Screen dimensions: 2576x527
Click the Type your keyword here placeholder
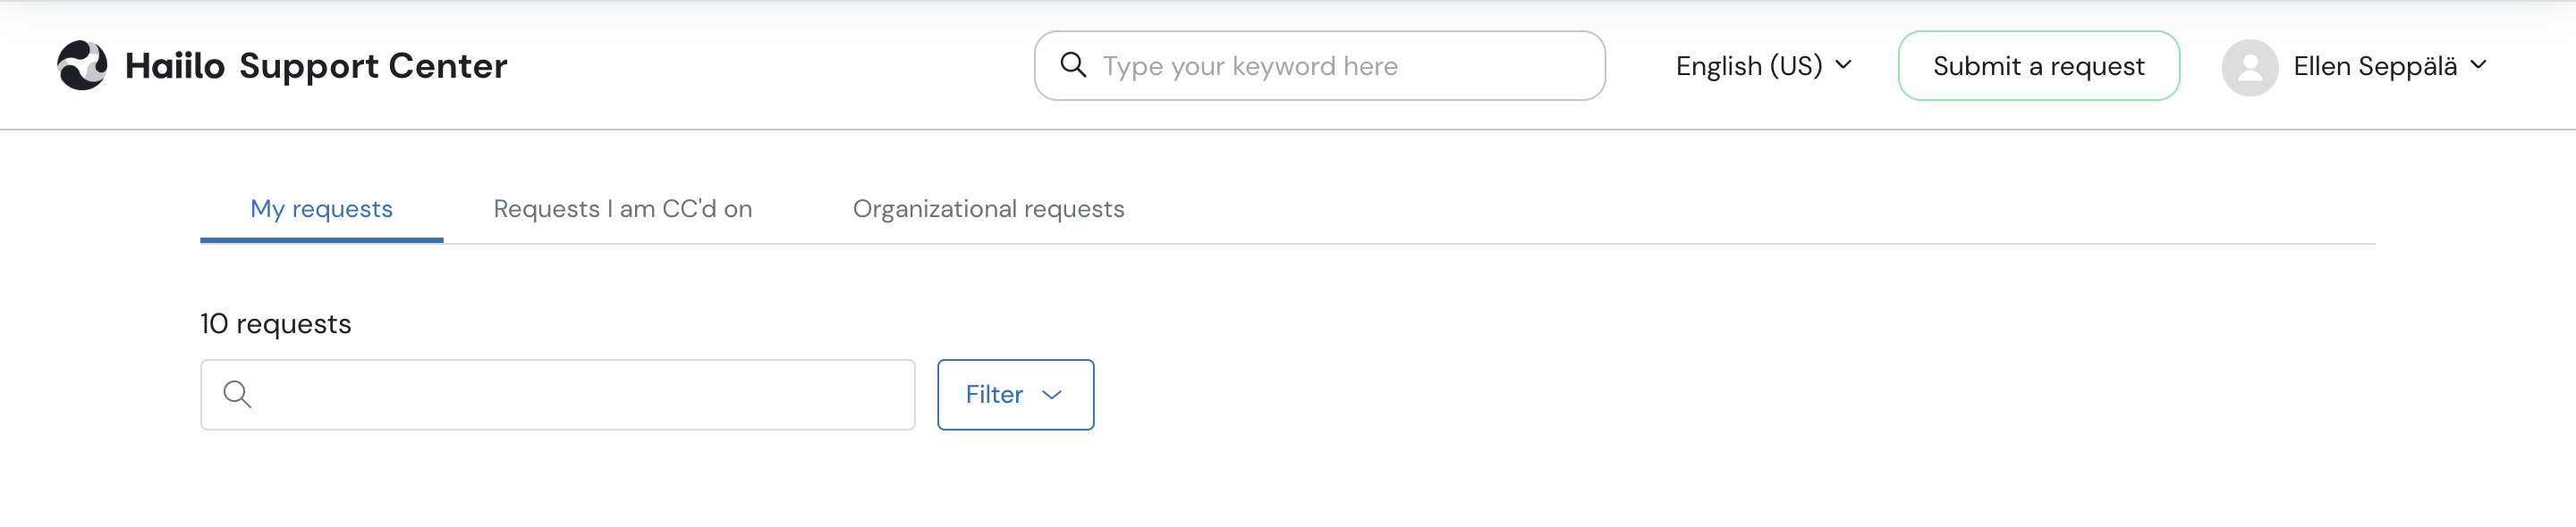pos(1249,66)
